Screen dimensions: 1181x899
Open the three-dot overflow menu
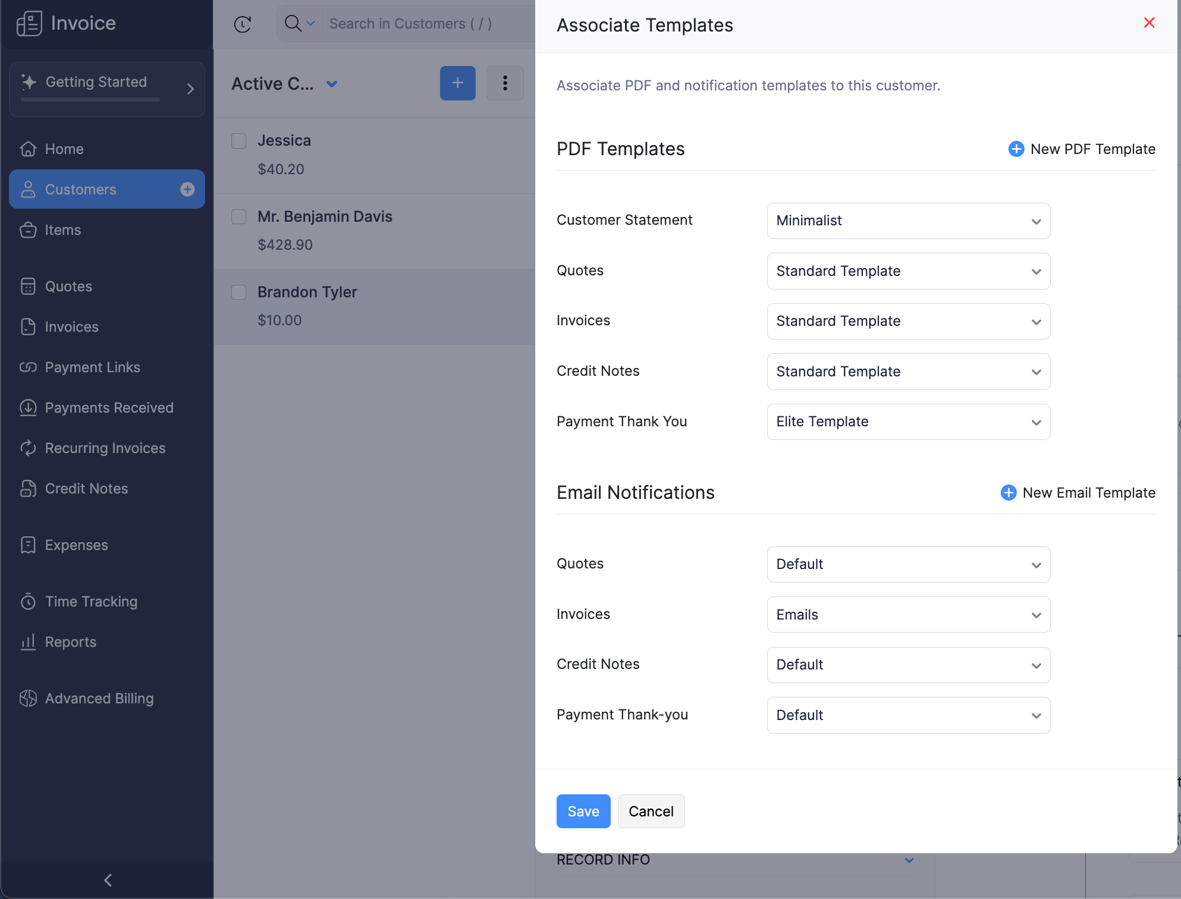click(x=505, y=83)
